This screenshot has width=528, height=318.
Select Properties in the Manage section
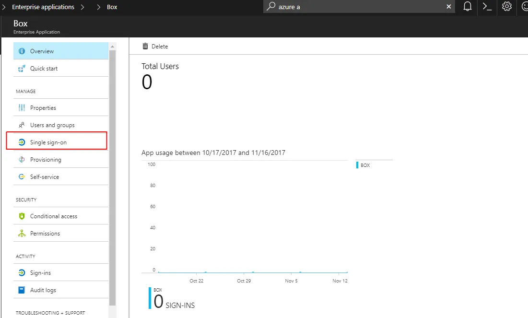tap(61, 108)
